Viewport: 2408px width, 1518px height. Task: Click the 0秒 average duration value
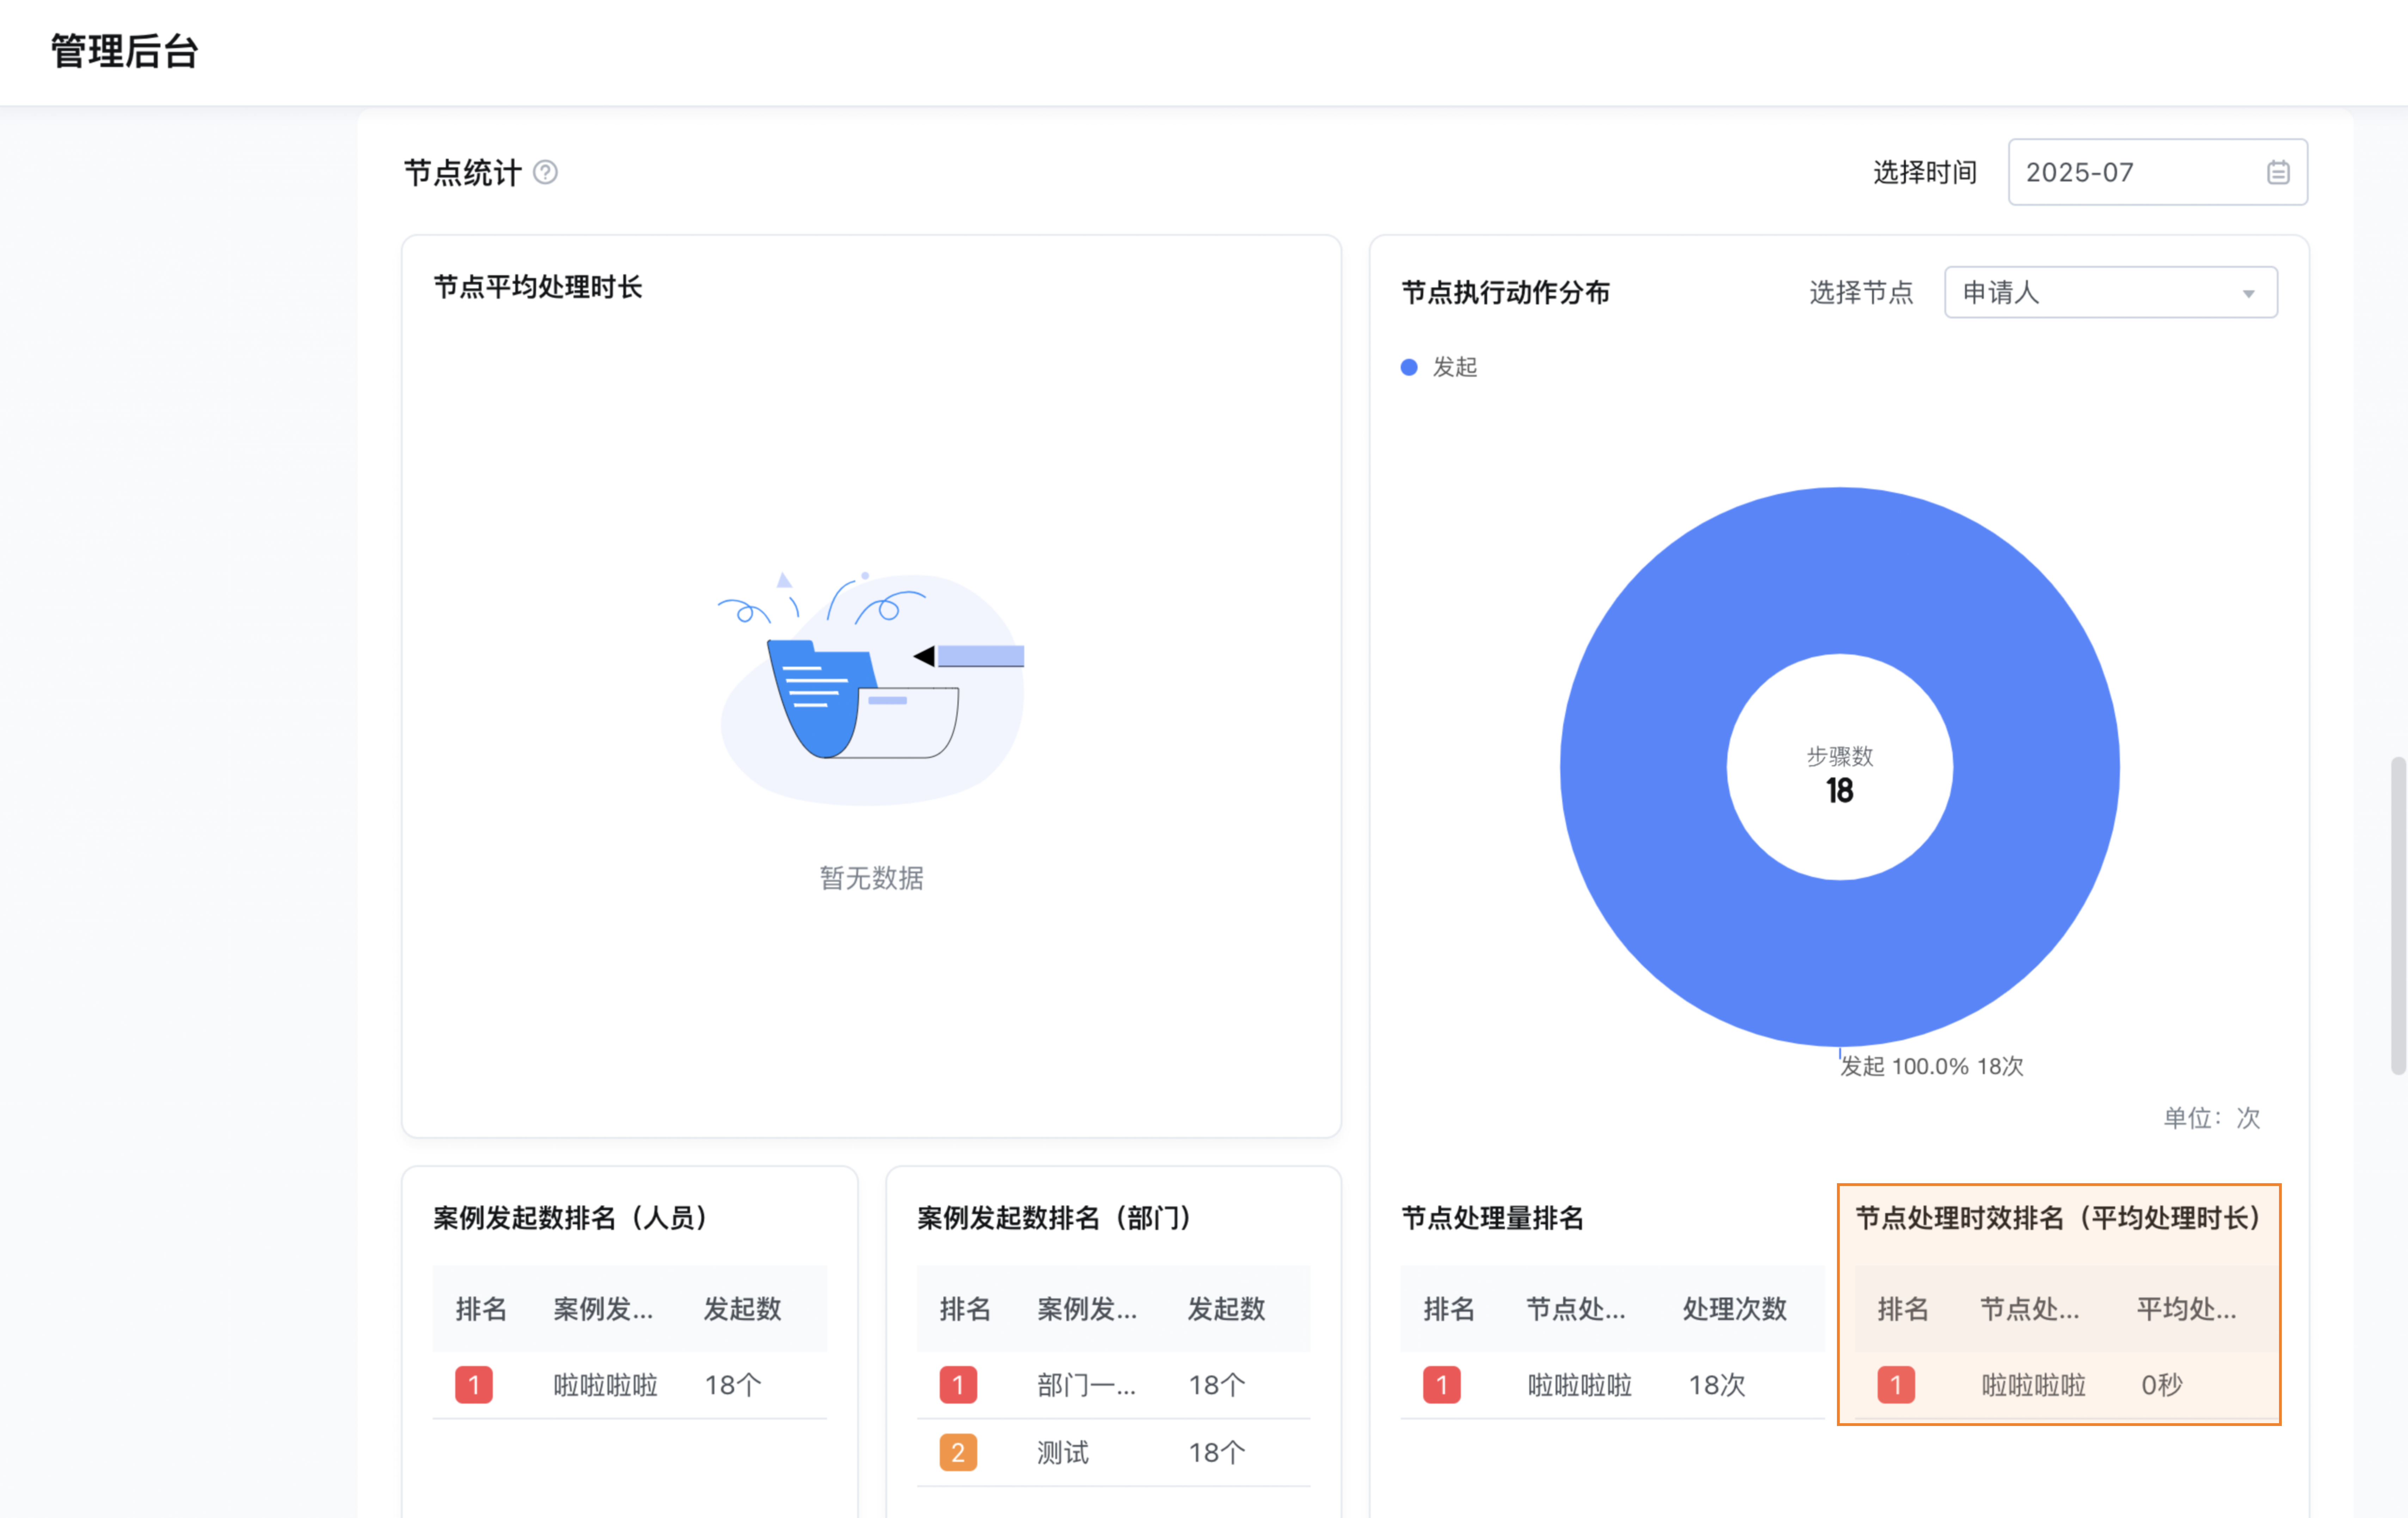coord(2162,1385)
